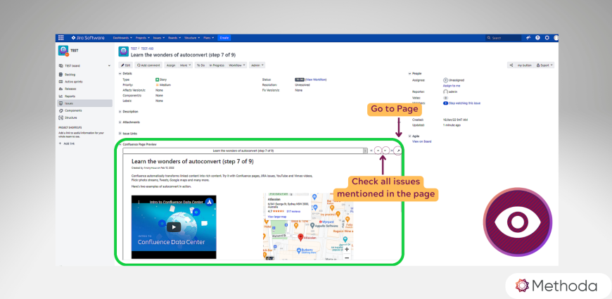Click Stop watching this issue link
This screenshot has width=612, height=299.
tap(464, 103)
